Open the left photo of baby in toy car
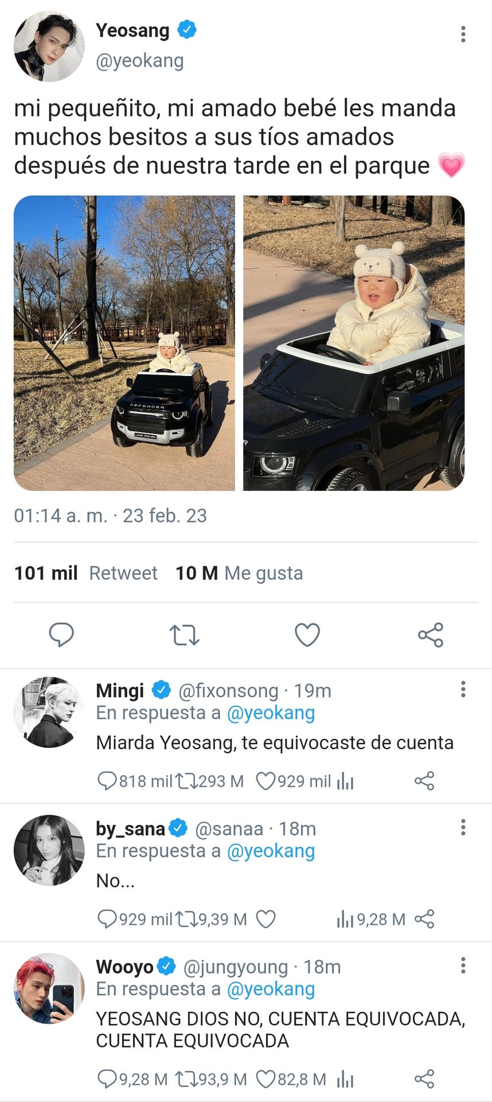Screen dimensions: 492x1102 point(124,343)
